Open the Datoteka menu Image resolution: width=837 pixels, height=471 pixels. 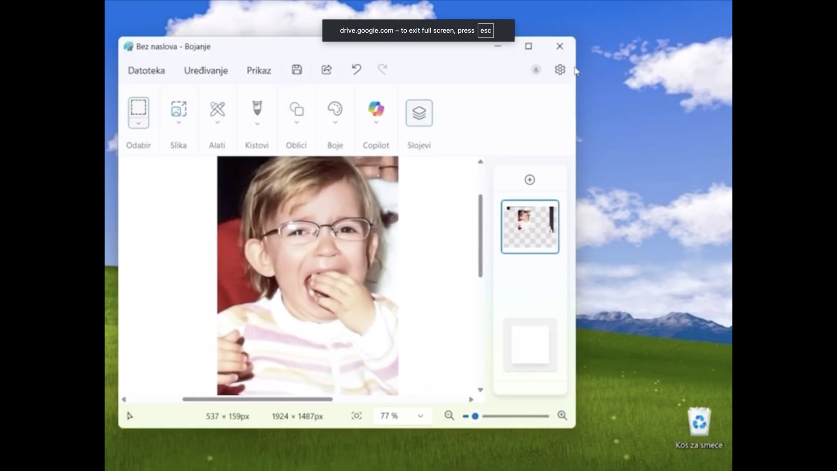[x=146, y=71]
